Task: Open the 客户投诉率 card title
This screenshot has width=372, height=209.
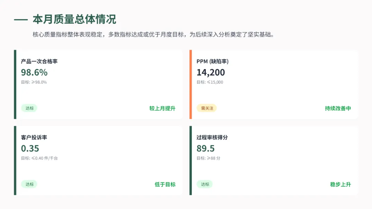Action: coord(34,137)
